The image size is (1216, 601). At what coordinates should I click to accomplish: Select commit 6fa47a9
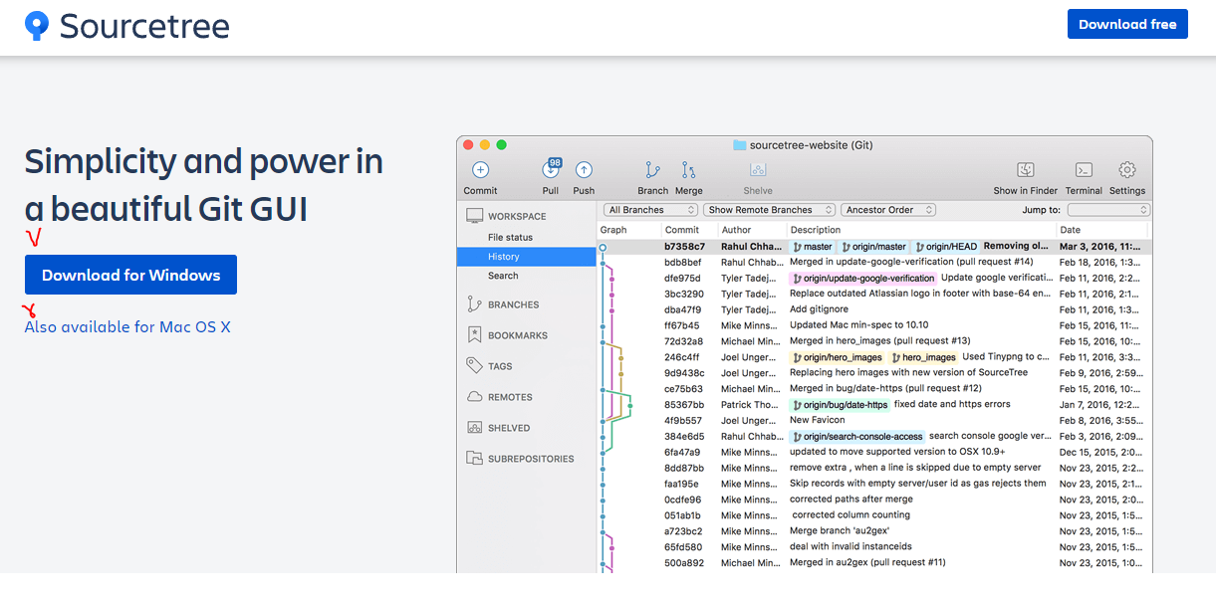874,452
